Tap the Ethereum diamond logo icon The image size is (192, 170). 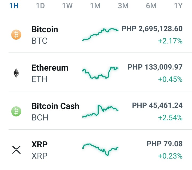pos(16,73)
